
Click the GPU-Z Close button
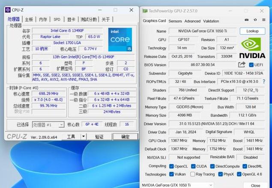pos(255,185)
